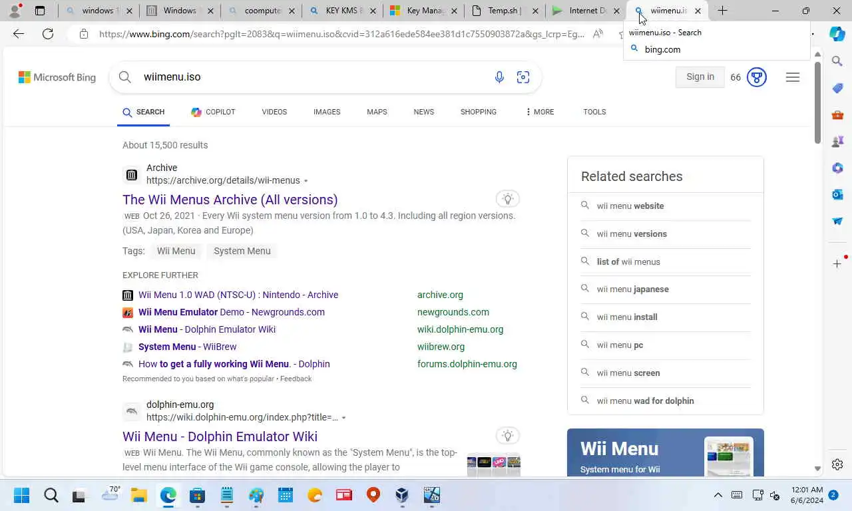Screen dimensions: 852x511
Task: Open Copilot sidebar icon
Action: coord(837,34)
